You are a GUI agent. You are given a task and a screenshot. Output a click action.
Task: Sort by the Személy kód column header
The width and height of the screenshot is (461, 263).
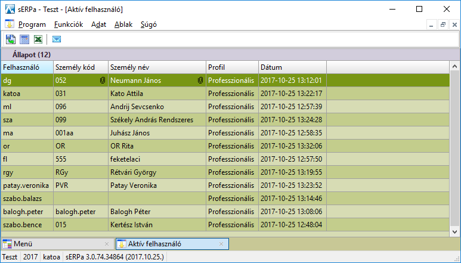click(x=81, y=67)
